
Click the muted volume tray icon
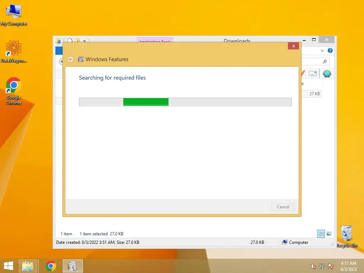(x=313, y=266)
